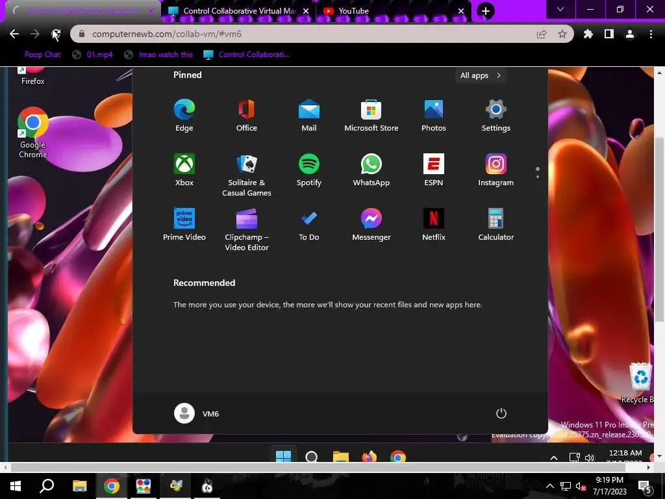
Task: Click the page horizontal scrollbar
Action: tap(318, 467)
